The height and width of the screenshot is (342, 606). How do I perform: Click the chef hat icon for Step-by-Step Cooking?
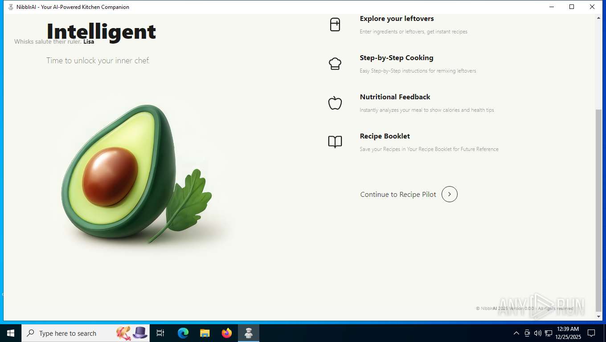click(335, 64)
